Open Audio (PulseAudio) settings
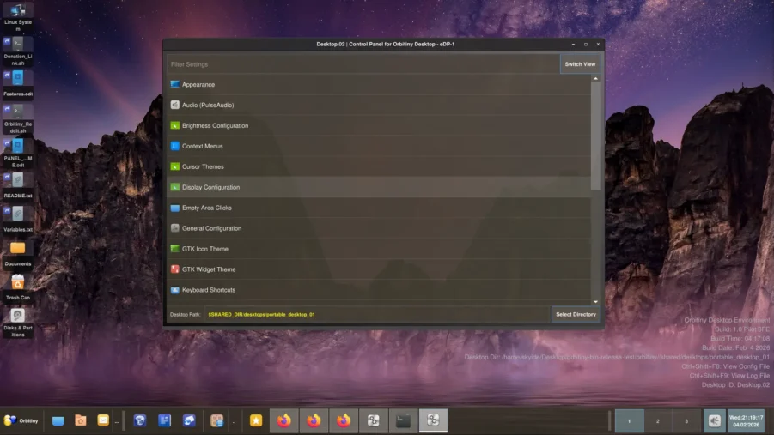This screenshot has width=774, height=435. [207, 106]
